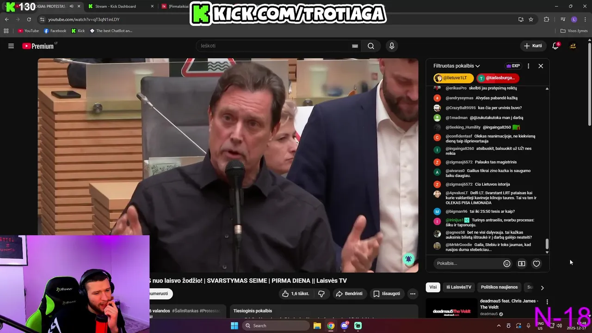Install app icon in the address bar

(521, 19)
